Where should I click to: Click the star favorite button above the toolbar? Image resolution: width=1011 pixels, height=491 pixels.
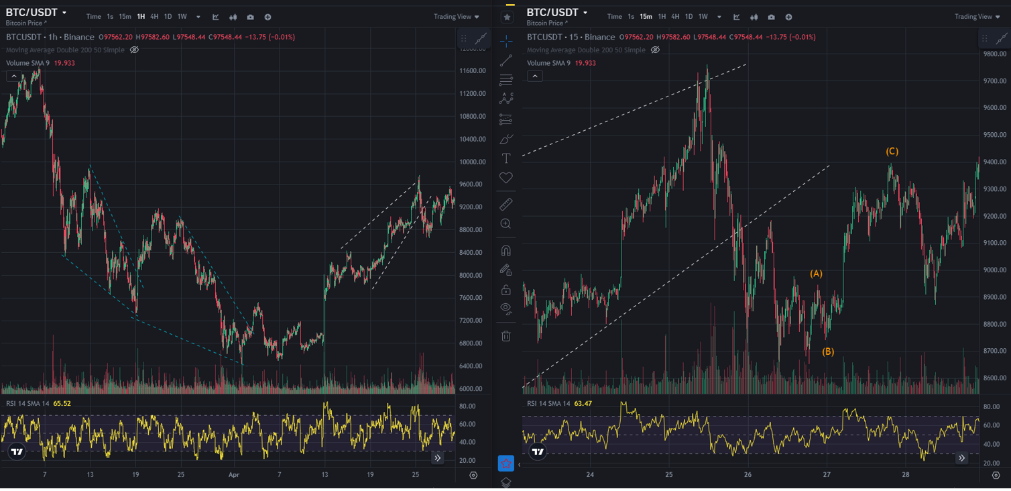pos(507,17)
